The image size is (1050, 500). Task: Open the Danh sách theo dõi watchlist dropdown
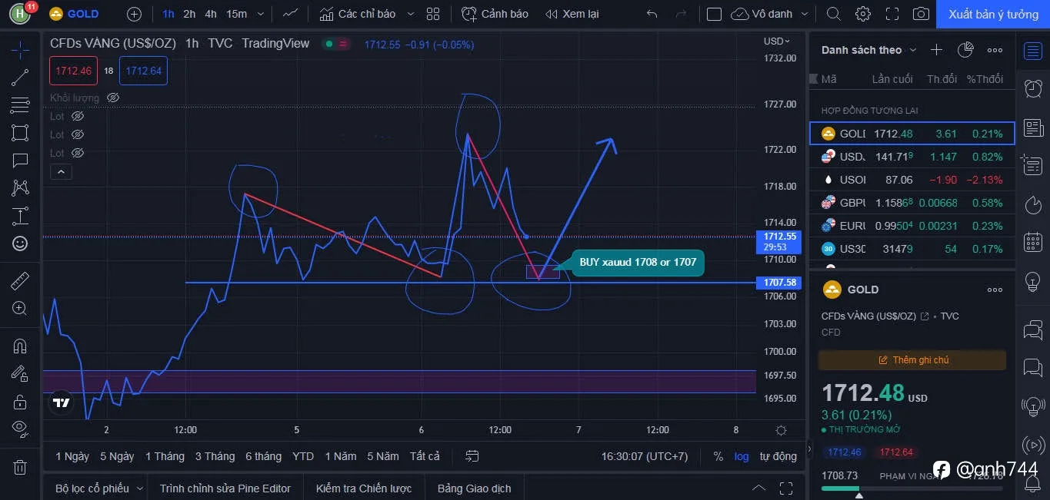[x=869, y=50]
